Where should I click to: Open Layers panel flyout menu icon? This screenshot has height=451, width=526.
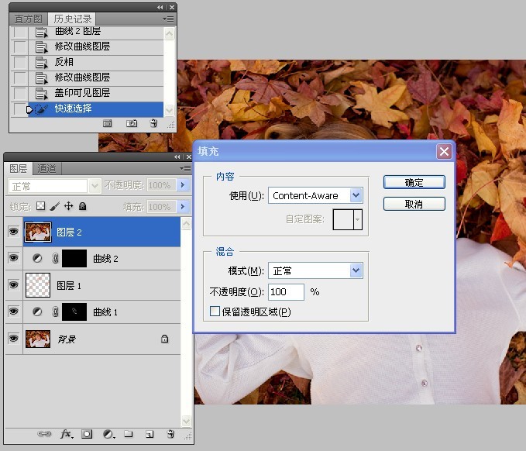(185, 168)
